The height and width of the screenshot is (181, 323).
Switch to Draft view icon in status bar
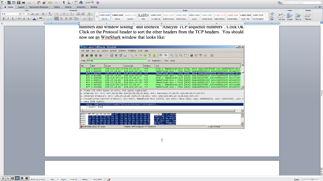3,178
